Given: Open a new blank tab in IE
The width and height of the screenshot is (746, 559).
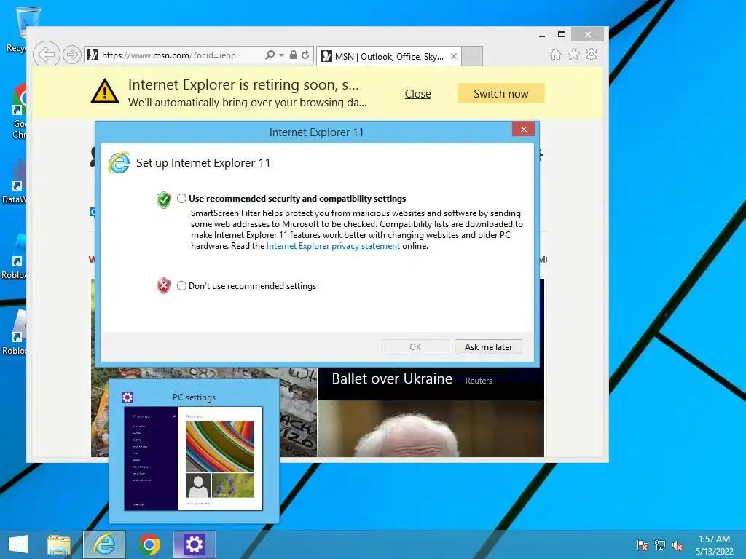Looking at the screenshot, I should click(472, 56).
